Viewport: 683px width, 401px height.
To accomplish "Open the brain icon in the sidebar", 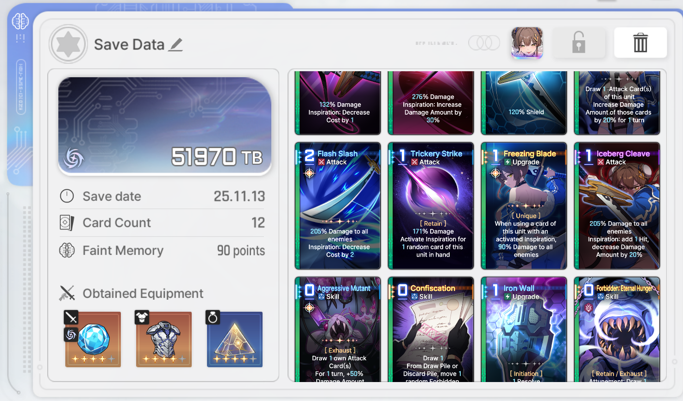I will [x=20, y=21].
